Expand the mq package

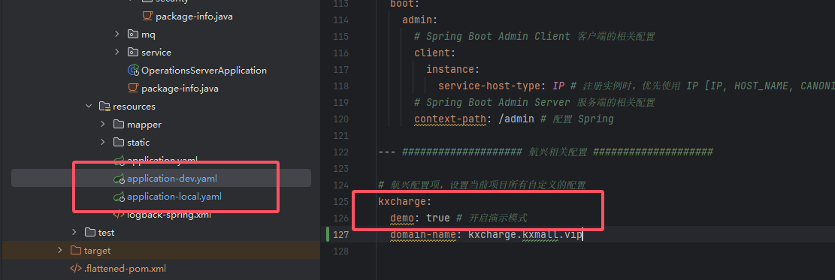[117, 35]
